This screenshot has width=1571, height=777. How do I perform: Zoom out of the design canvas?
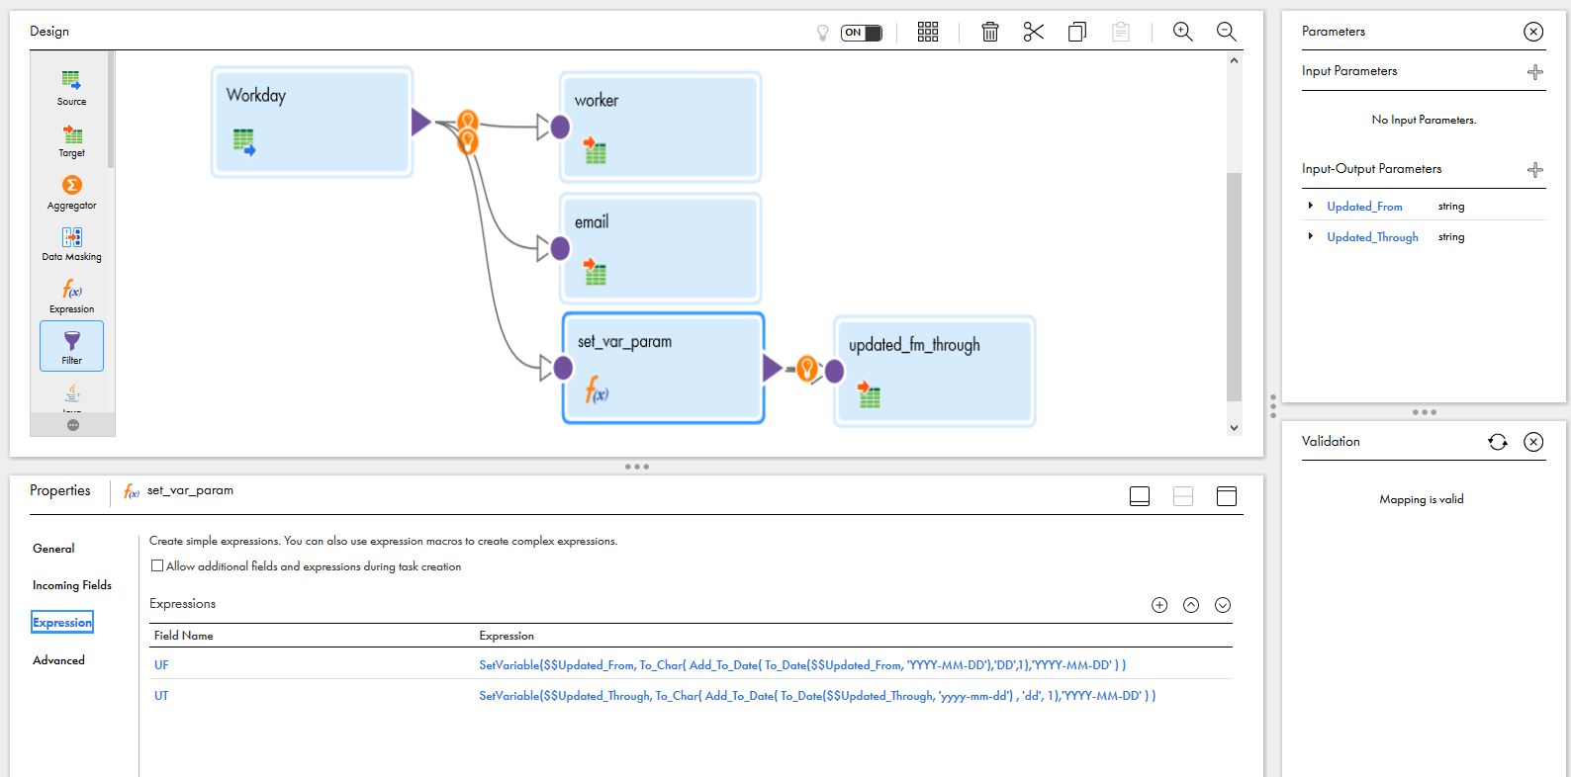(1227, 32)
